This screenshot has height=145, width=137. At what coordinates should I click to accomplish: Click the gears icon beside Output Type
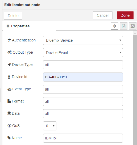pyautogui.click(x=10, y=52)
